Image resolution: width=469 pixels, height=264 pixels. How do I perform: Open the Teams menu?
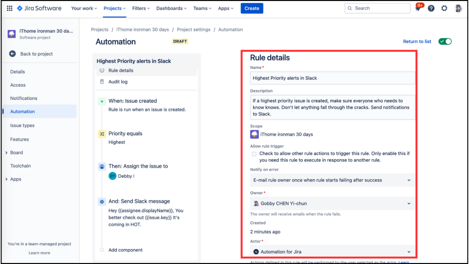coord(202,8)
